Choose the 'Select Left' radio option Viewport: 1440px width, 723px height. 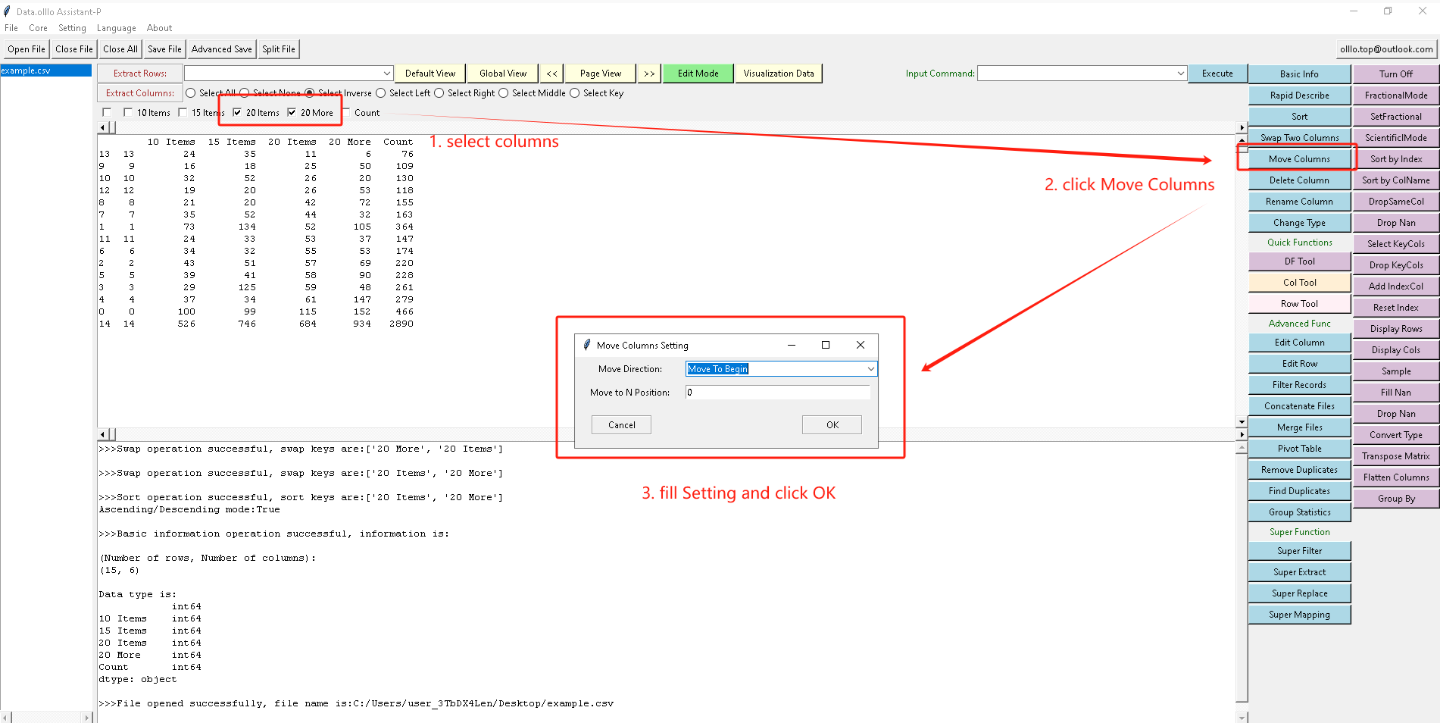(x=381, y=93)
